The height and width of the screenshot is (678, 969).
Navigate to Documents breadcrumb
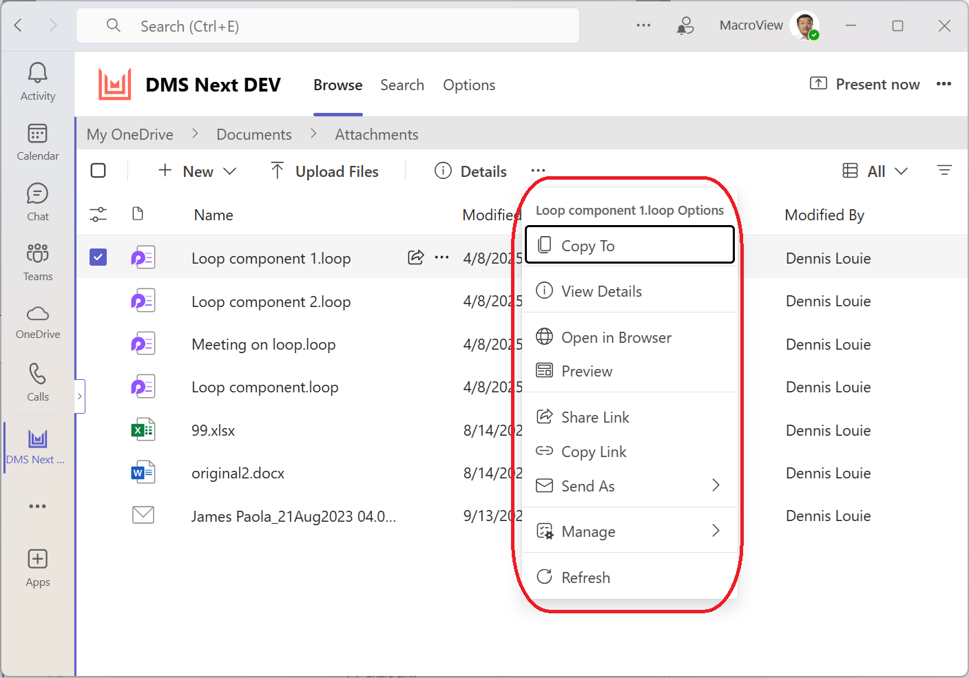(254, 134)
